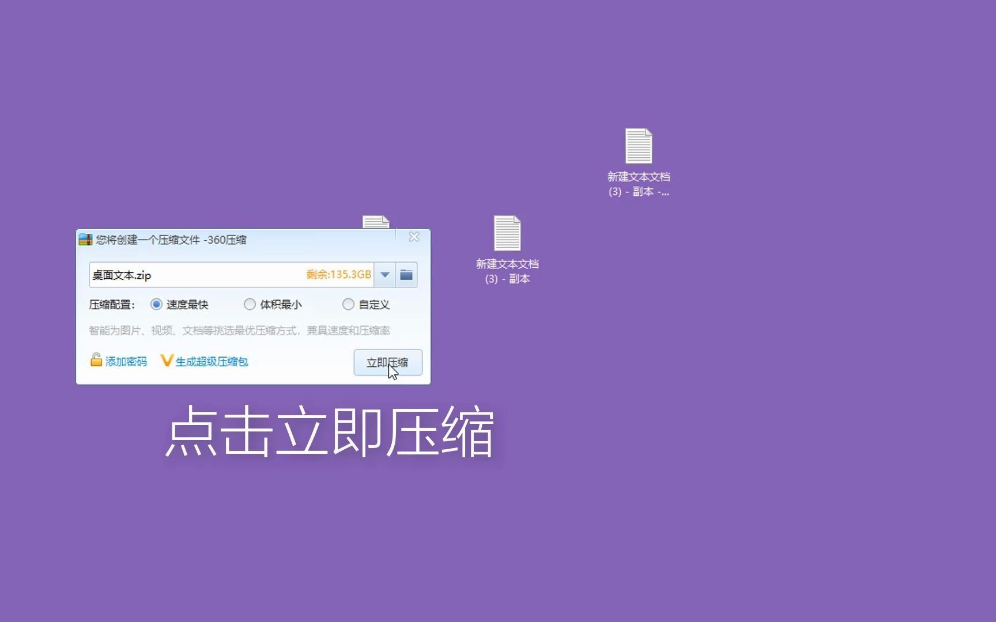996x622 pixels.
Task: Click the 立即压缩 button
Action: point(388,362)
